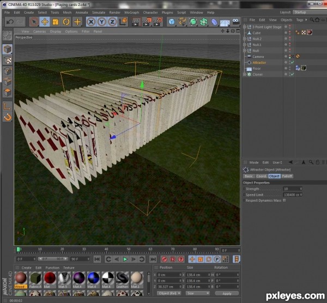Click Camera's protection tag icon
The height and width of the screenshot is (303, 327).
(x=298, y=56)
